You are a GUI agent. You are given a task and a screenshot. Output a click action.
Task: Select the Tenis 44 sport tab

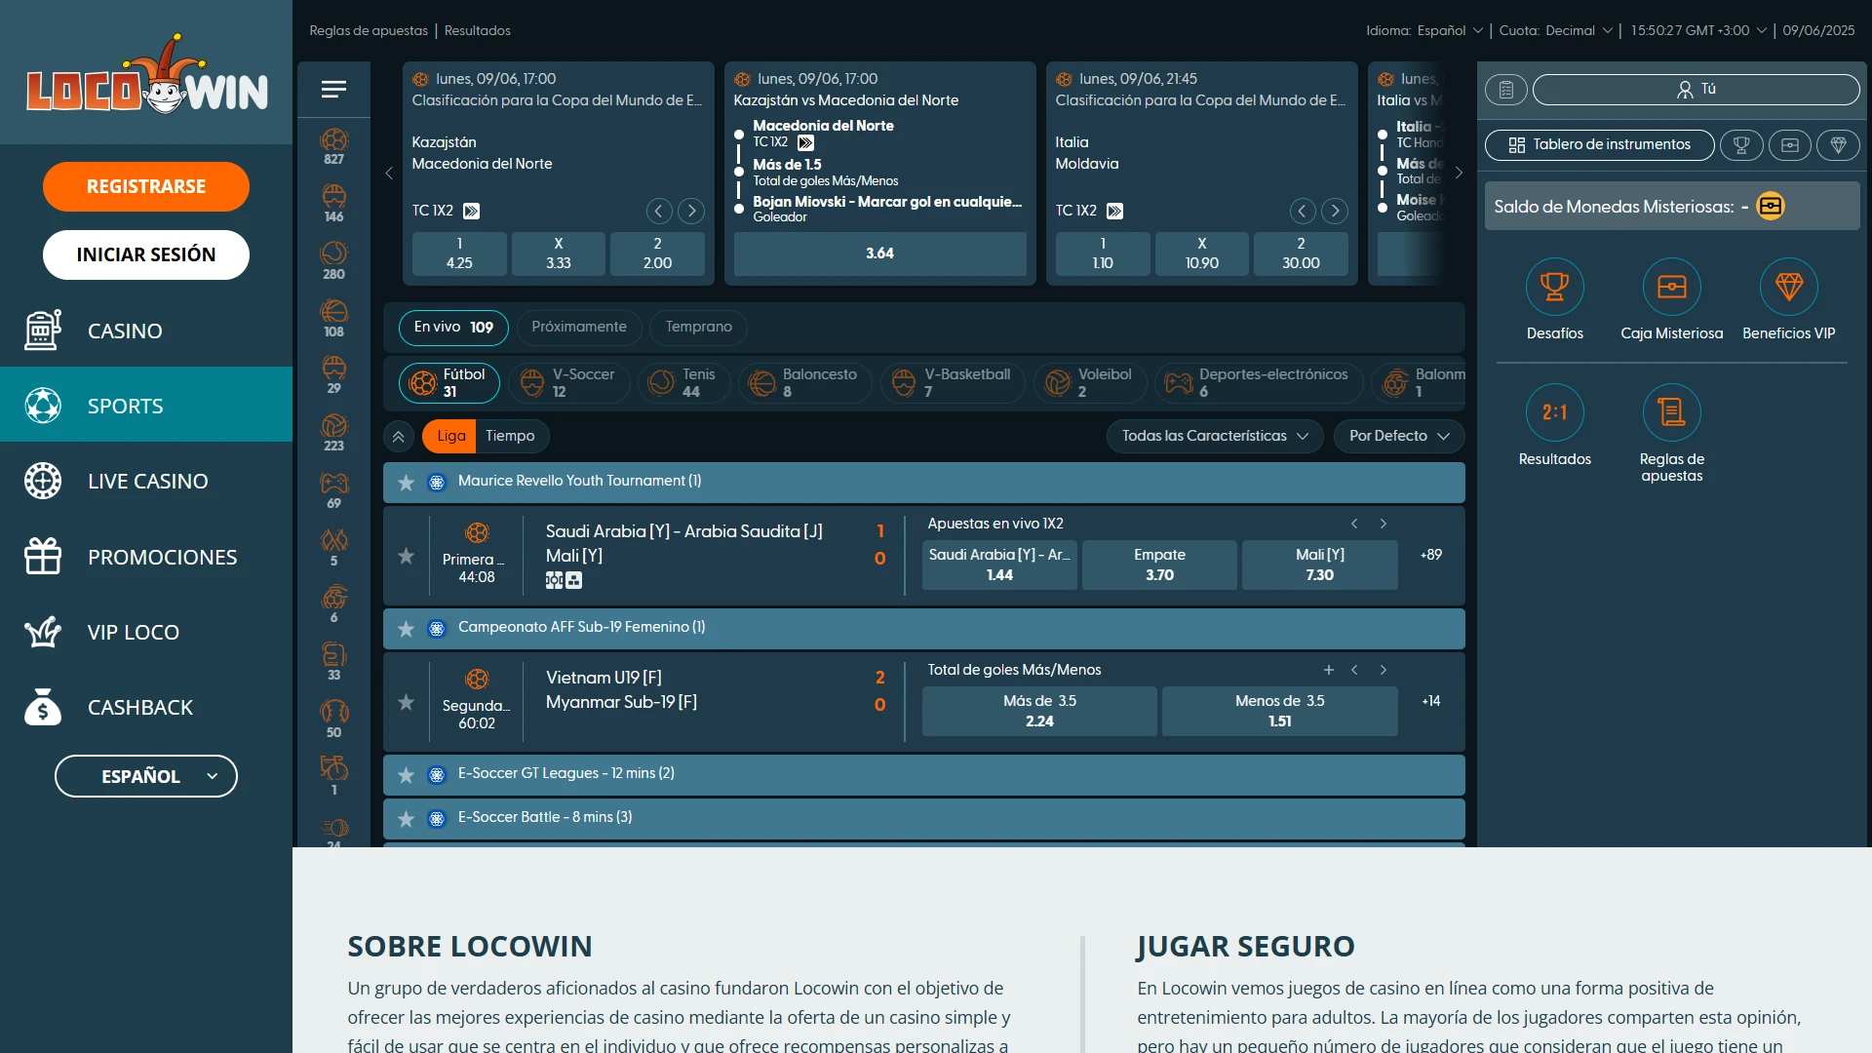click(x=682, y=383)
